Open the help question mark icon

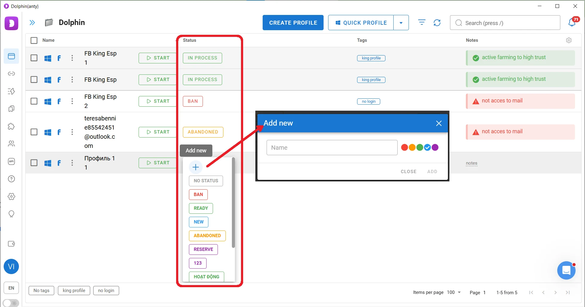[x=11, y=179]
